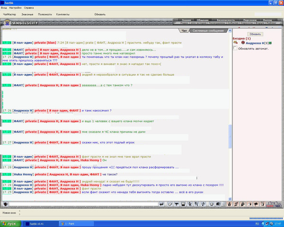Click the Выход game menu item
Viewport: 284px width, 227px height.
(x=267, y=20)
